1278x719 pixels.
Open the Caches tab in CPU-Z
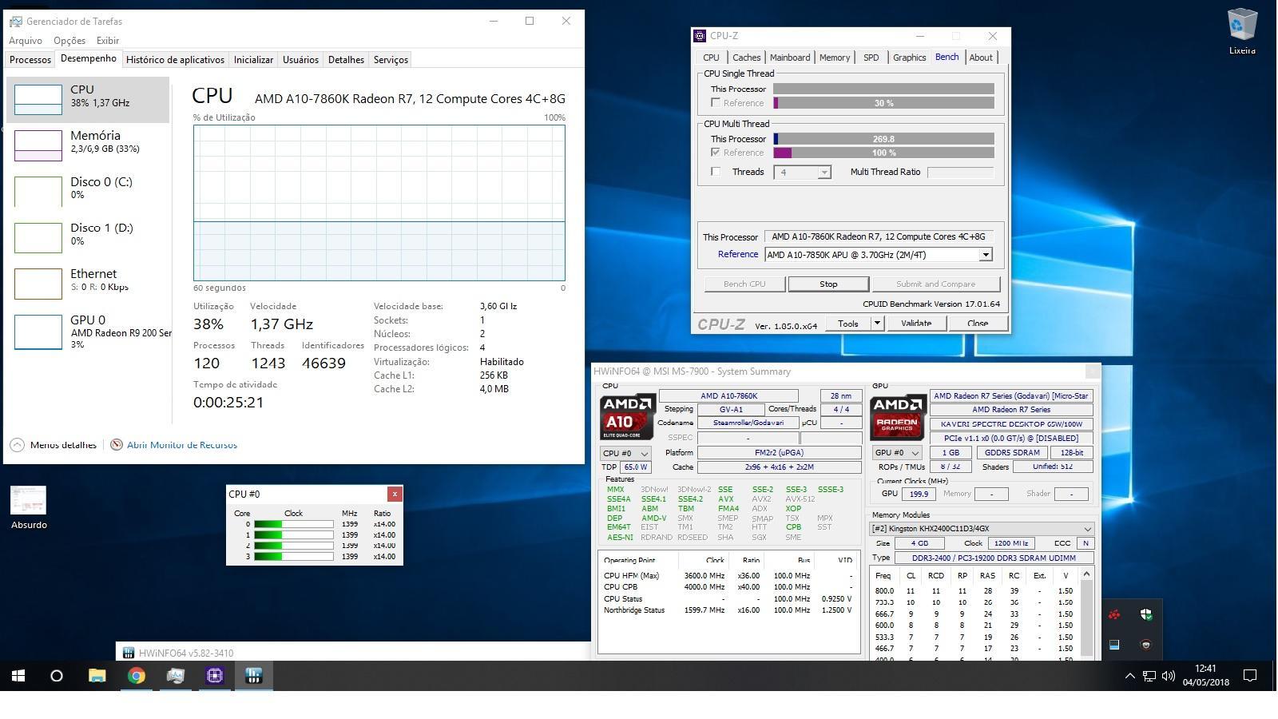pyautogui.click(x=746, y=58)
